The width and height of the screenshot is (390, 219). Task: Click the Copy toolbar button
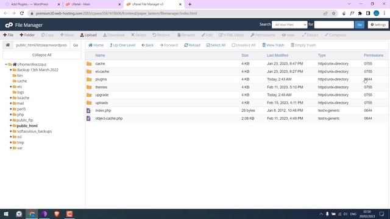pos(48,35)
